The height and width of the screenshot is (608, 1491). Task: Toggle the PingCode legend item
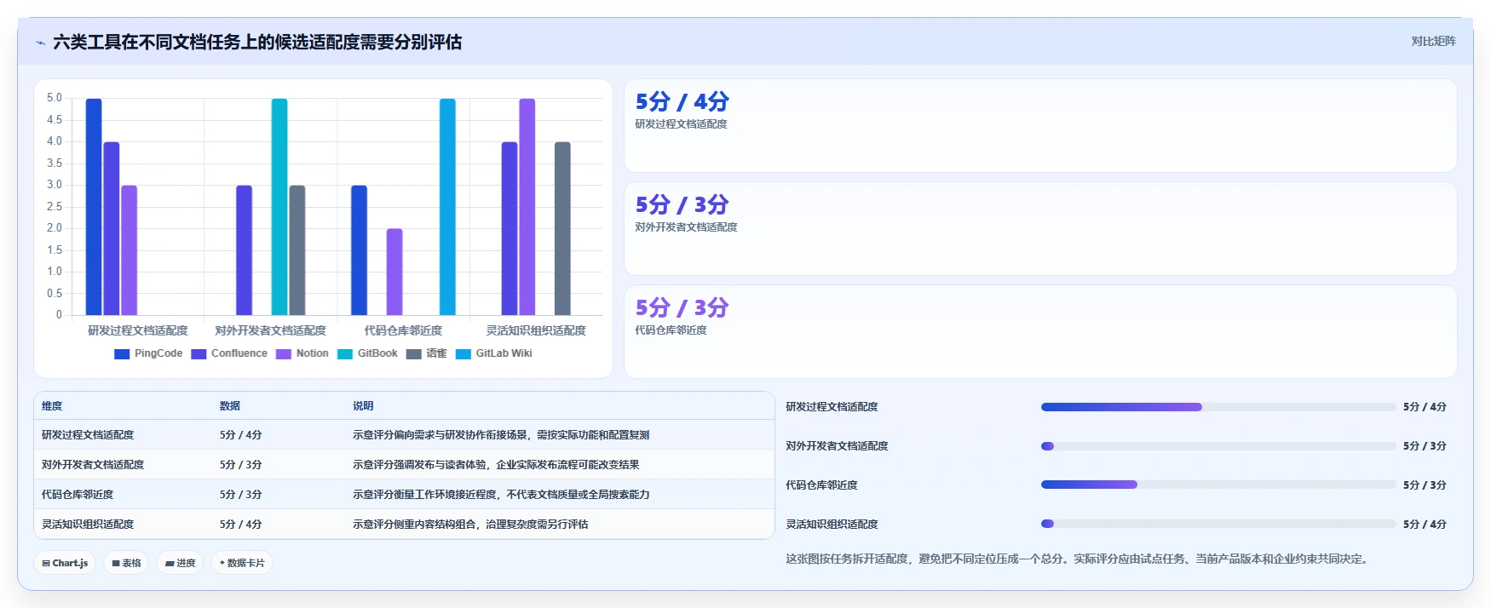(148, 353)
